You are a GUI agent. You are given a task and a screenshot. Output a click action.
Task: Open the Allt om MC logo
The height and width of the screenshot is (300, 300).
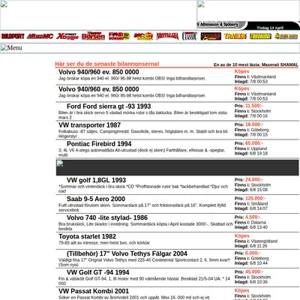coord(40,36)
